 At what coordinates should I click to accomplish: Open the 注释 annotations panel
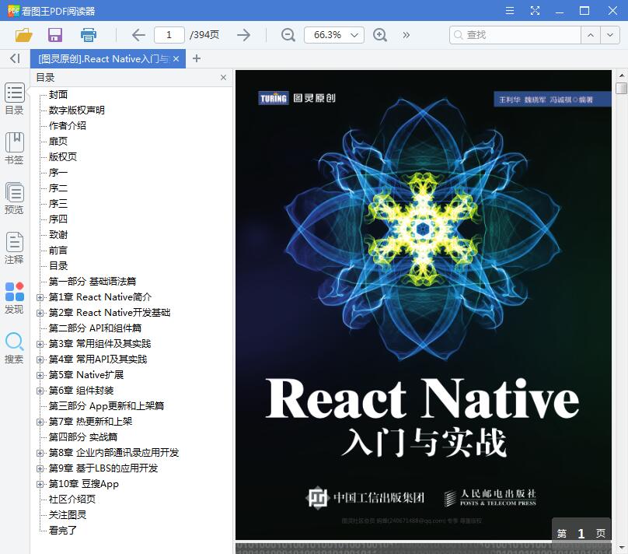[14, 247]
